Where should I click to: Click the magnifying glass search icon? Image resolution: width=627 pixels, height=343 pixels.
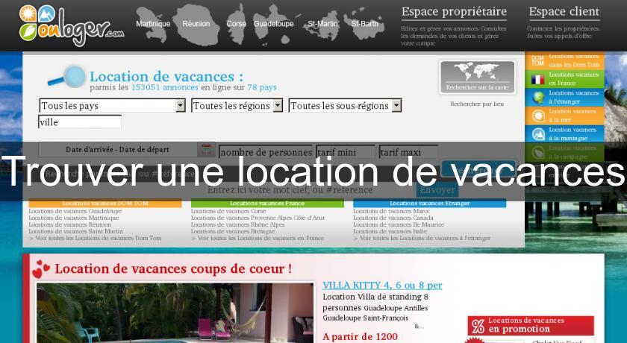coord(66,77)
